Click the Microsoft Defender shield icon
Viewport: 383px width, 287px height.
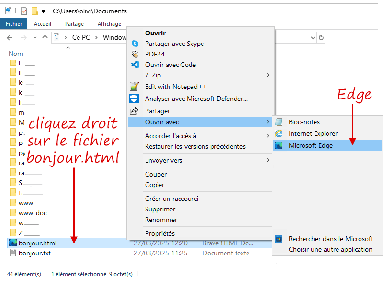(x=134, y=99)
